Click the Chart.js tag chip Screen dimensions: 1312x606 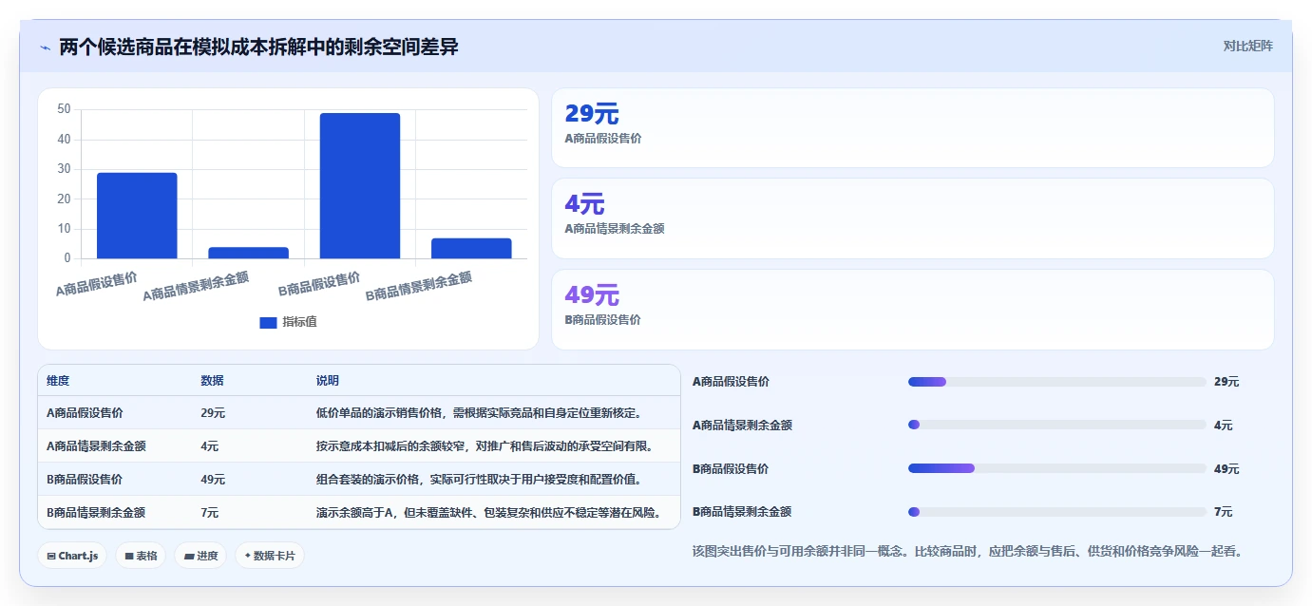coord(72,556)
